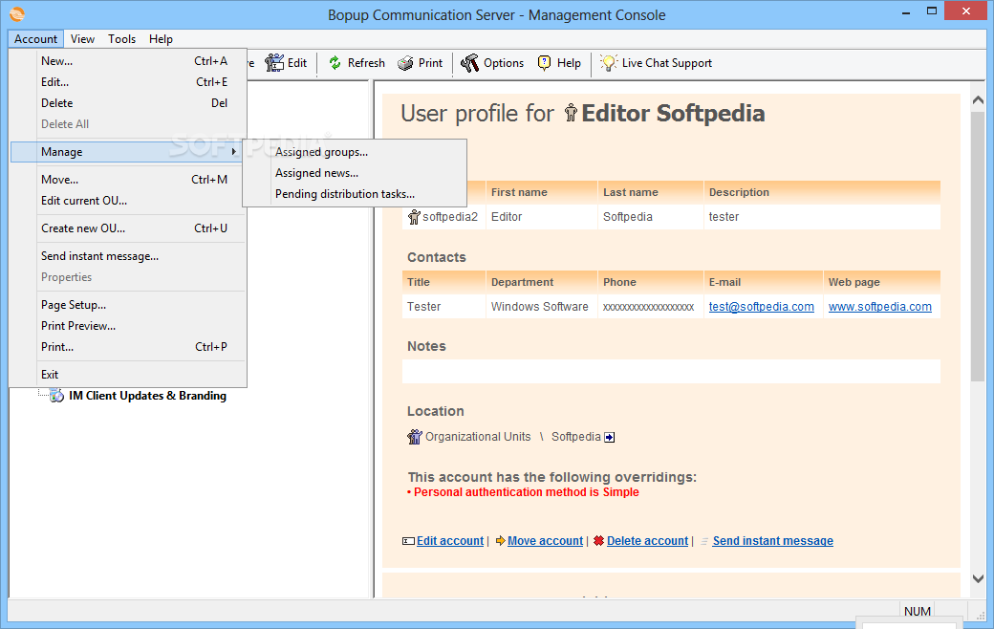Choose Edit... from Account menu
Viewport: 994px width, 629px height.
[x=128, y=82]
